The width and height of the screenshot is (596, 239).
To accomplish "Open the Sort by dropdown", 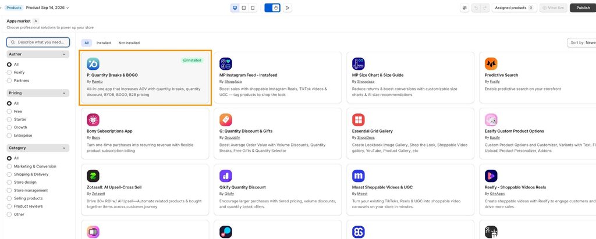I will pos(581,43).
